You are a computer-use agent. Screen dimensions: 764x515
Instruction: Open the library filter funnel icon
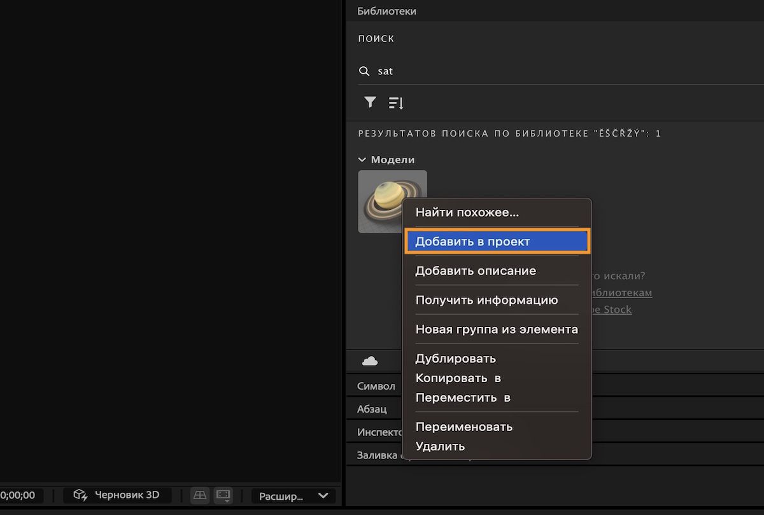click(370, 102)
